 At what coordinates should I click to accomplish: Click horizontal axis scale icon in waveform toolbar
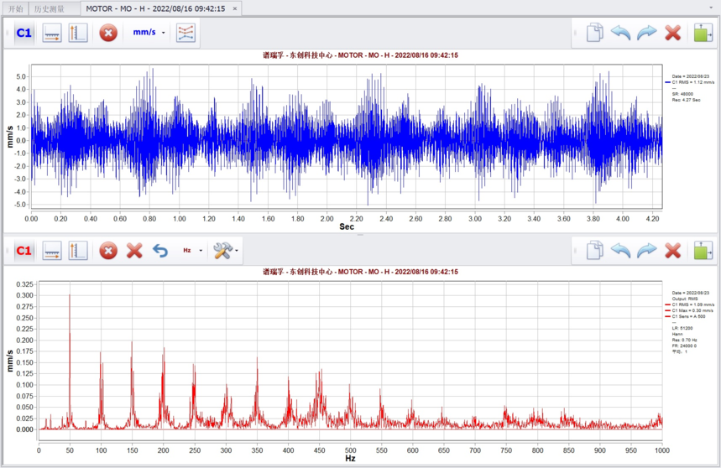pyautogui.click(x=52, y=34)
